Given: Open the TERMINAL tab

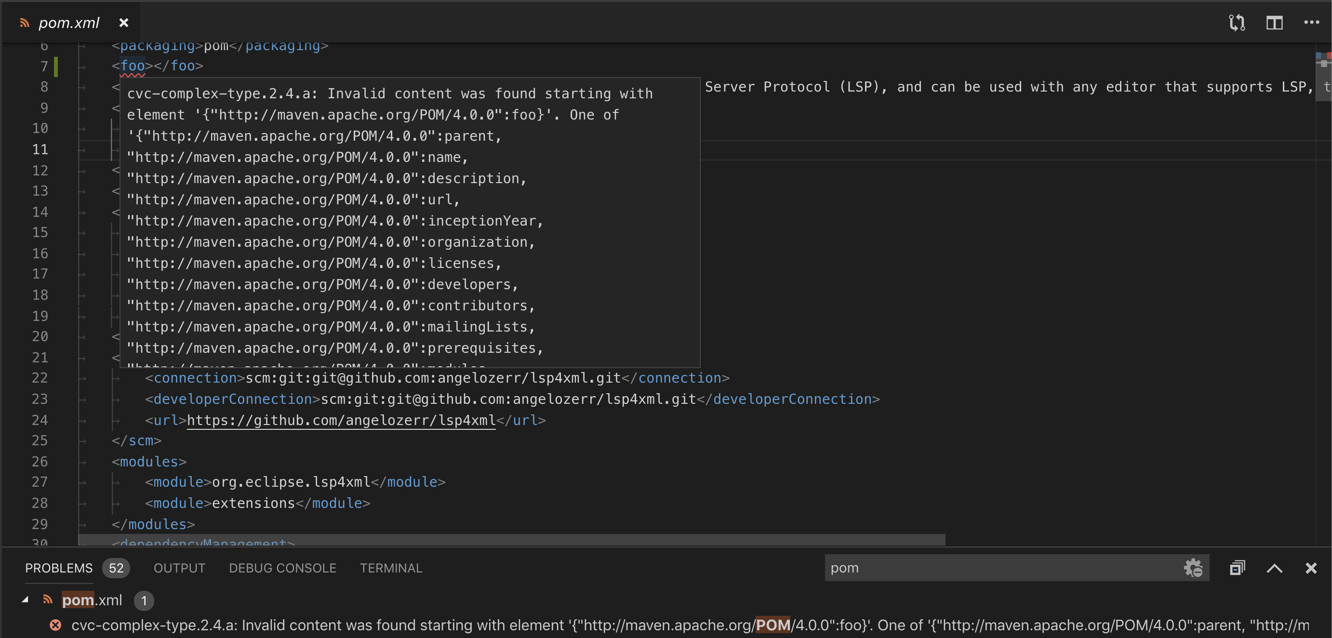Looking at the screenshot, I should (391, 568).
